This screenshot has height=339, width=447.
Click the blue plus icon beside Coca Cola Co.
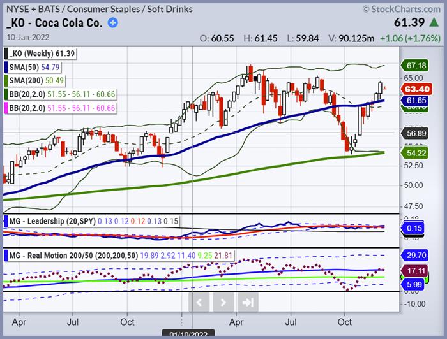(x=113, y=23)
